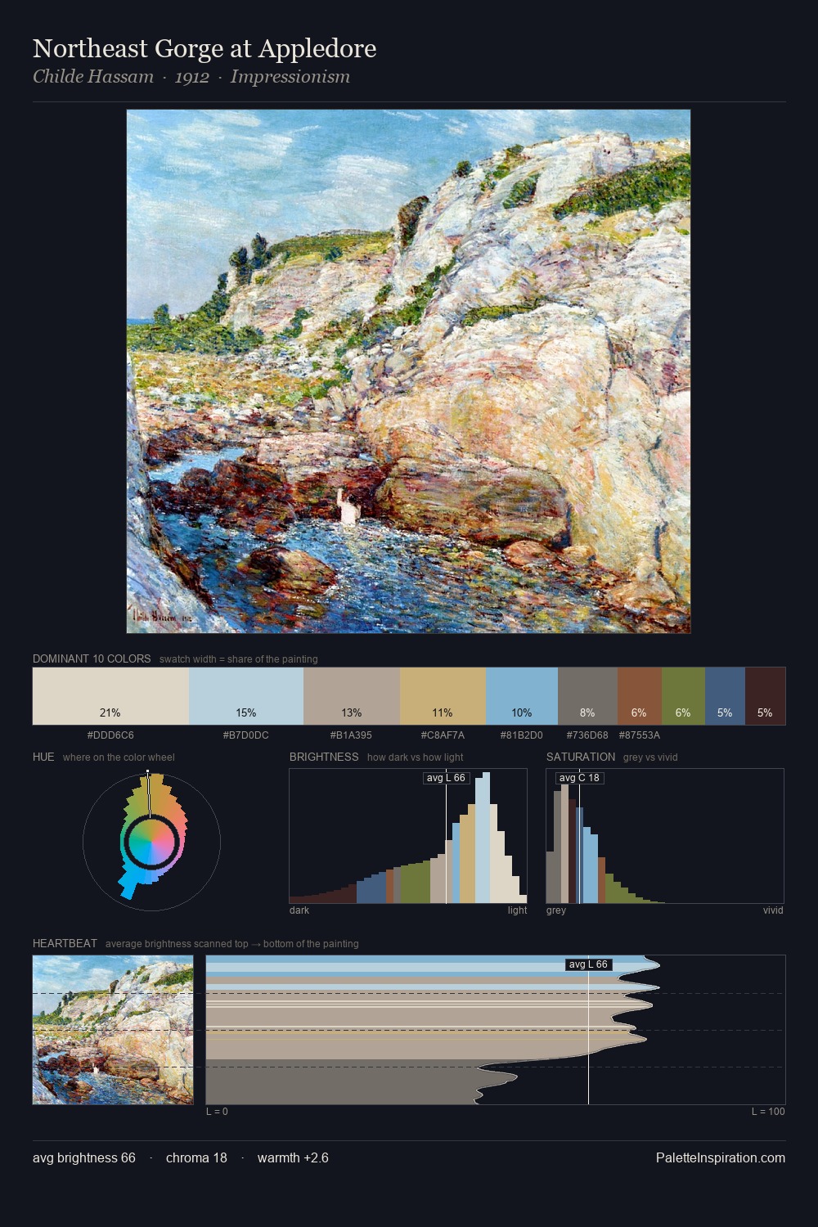Click the hue color wheel chart
Viewport: 818px width, 1227px height.
pos(151,842)
